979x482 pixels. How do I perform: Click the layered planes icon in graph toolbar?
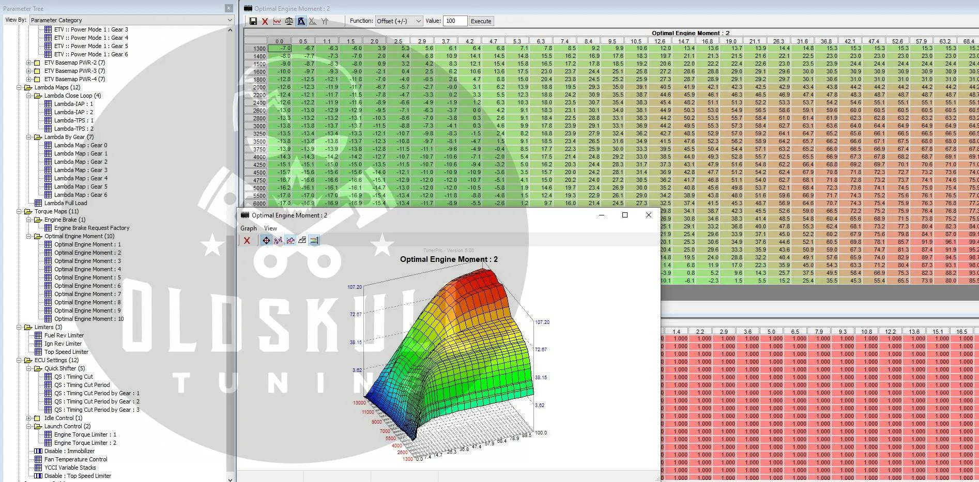[x=302, y=240]
